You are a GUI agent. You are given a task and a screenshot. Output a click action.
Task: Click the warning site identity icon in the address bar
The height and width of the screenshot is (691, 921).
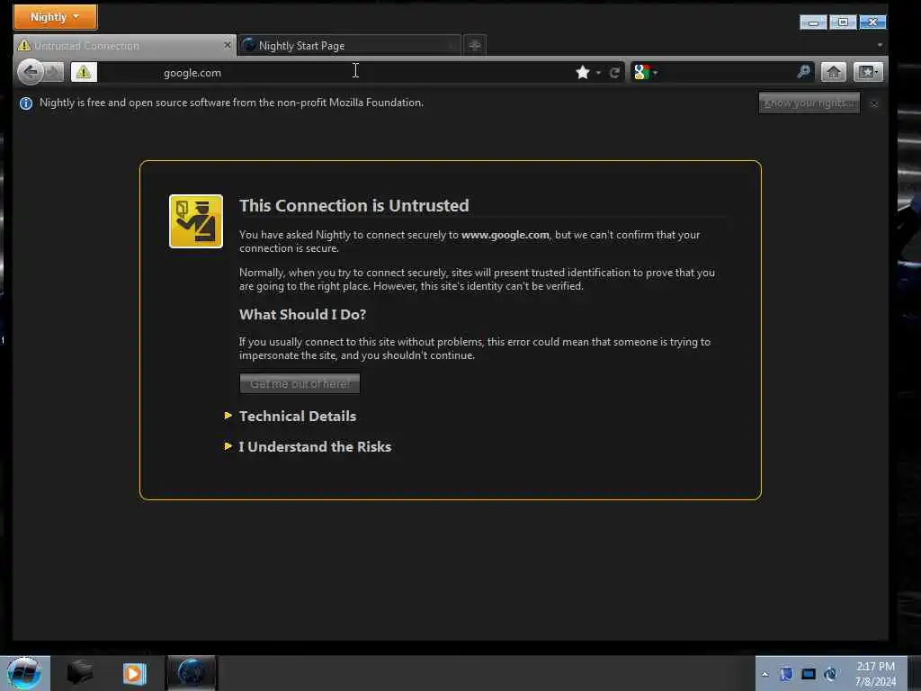(x=84, y=72)
